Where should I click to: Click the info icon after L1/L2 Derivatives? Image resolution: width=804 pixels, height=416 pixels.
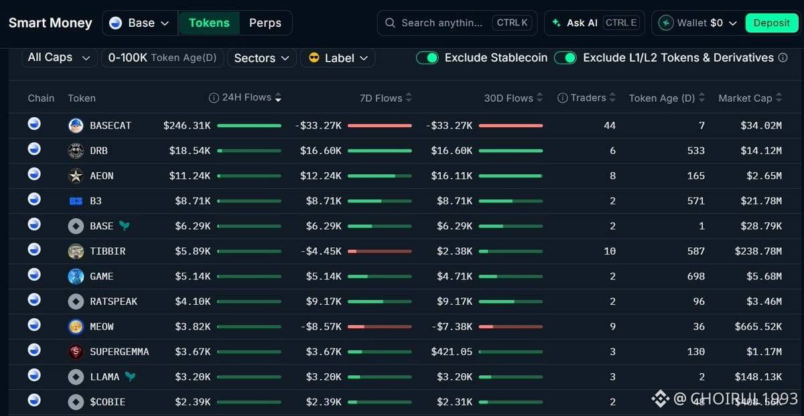[783, 58]
